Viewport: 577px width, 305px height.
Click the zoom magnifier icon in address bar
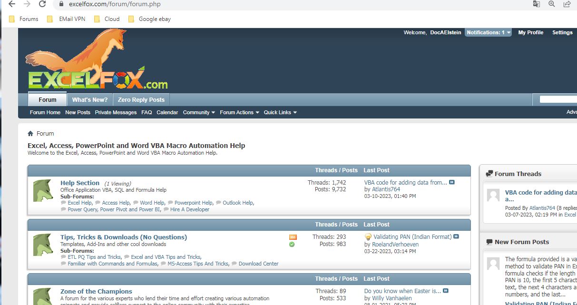click(x=552, y=4)
